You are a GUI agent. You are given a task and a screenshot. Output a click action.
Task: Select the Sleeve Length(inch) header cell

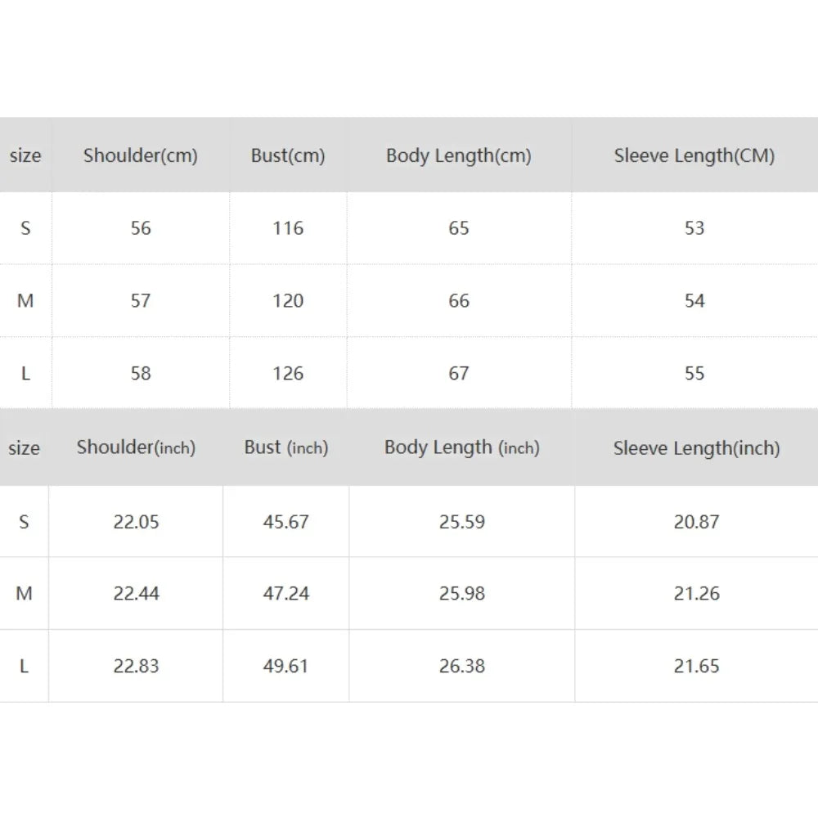pos(697,447)
